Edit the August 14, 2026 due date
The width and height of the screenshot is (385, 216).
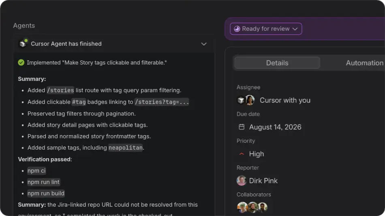point(275,127)
